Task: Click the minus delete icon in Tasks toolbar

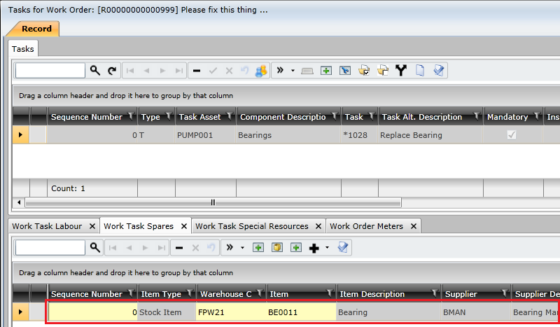Action: click(197, 71)
